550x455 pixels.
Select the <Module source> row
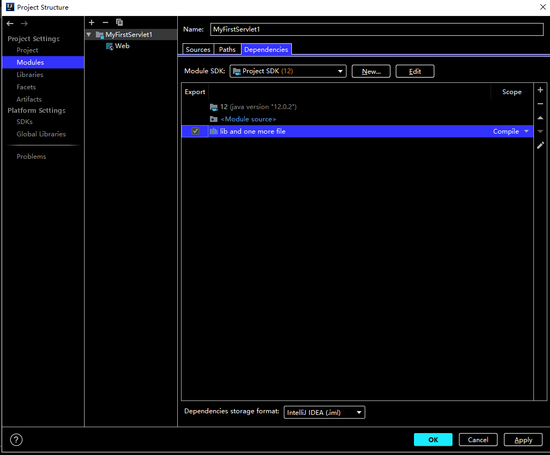click(x=357, y=119)
